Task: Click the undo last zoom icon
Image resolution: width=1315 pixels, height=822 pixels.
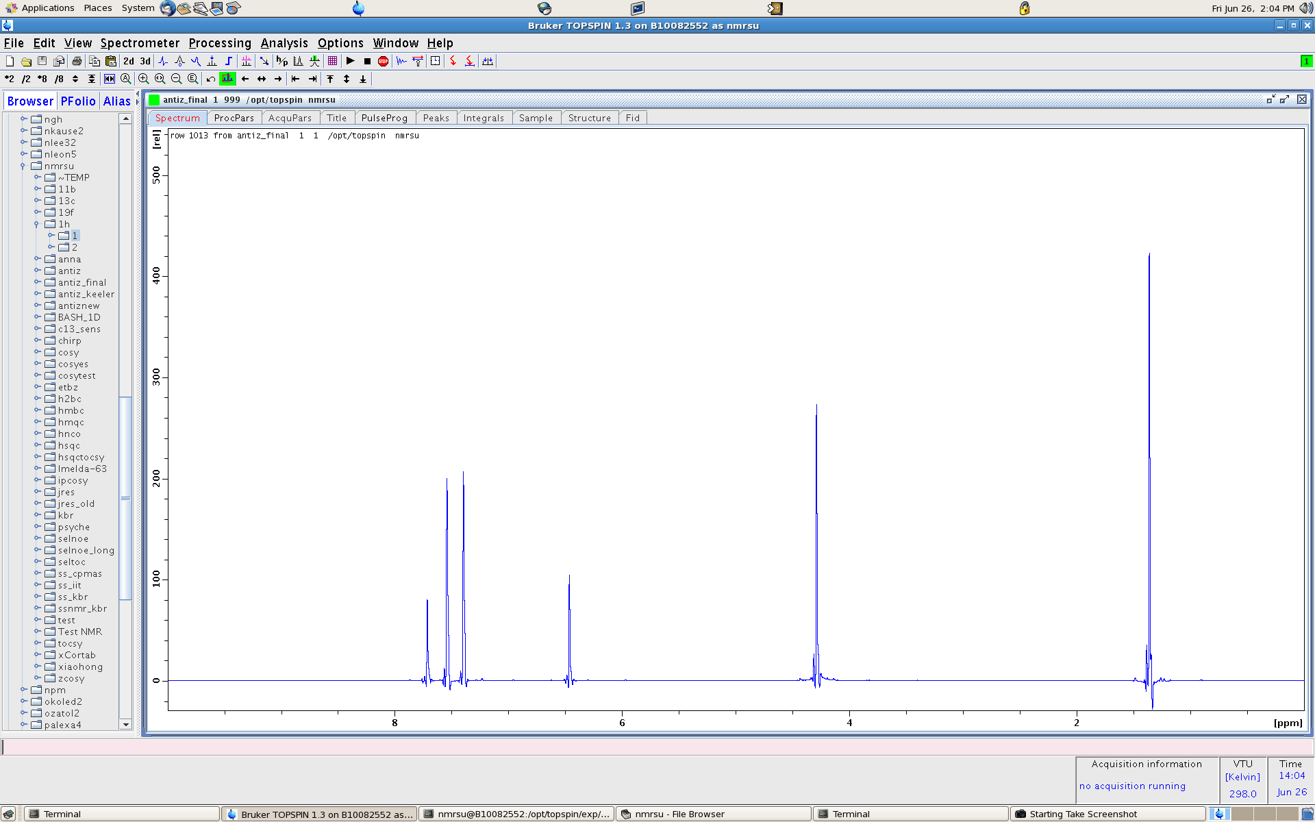Action: point(211,79)
